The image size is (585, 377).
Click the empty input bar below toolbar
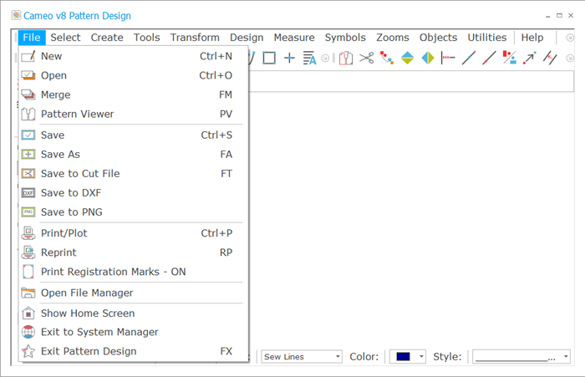(411, 81)
